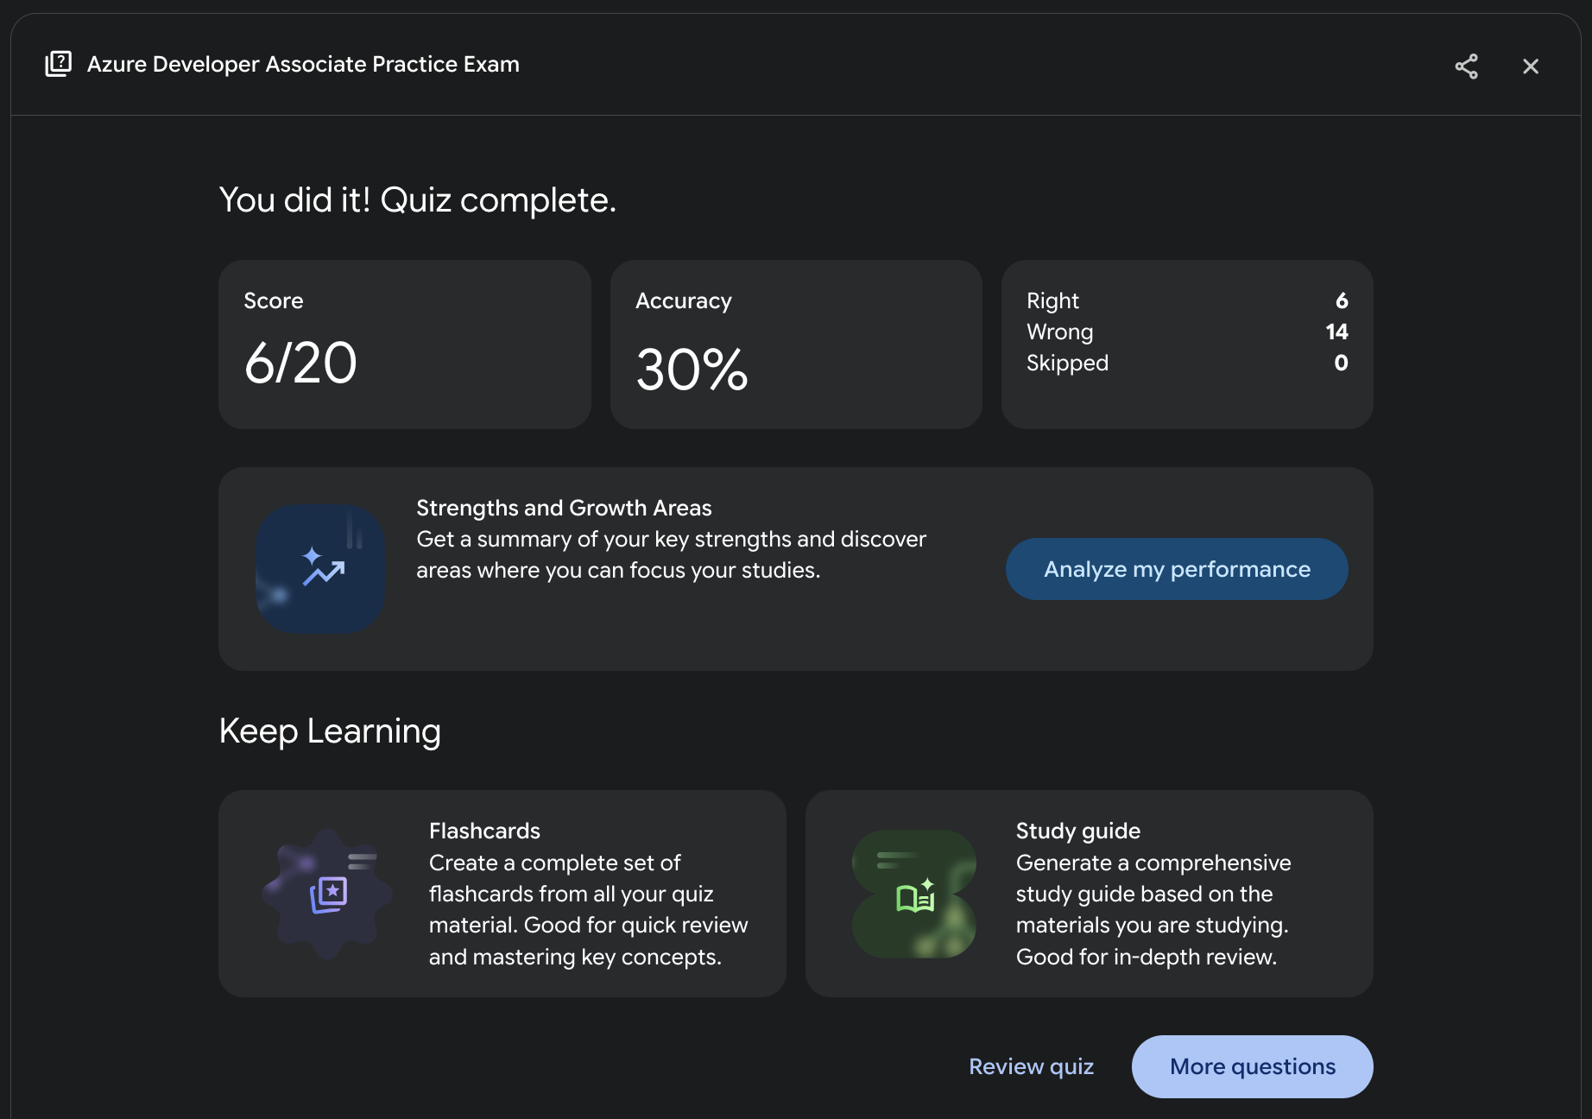This screenshot has height=1119, width=1592.
Task: Select the Study guide card title
Action: pos(1077,831)
